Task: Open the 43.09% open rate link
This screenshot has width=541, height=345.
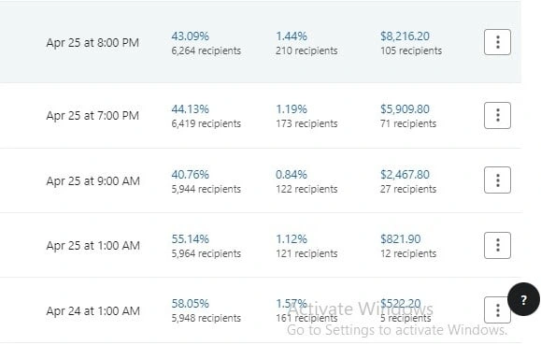Action: click(190, 36)
